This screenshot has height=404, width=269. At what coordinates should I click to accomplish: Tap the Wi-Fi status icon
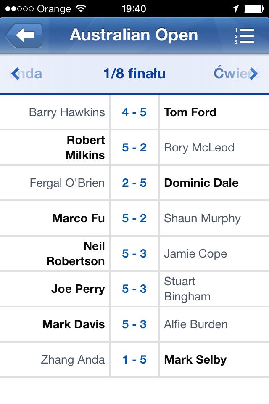click(x=81, y=8)
